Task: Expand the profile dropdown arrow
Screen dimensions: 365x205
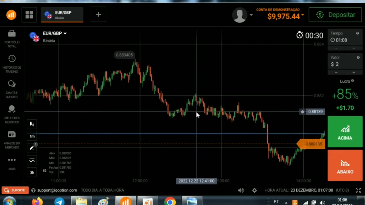Action: pos(251,15)
